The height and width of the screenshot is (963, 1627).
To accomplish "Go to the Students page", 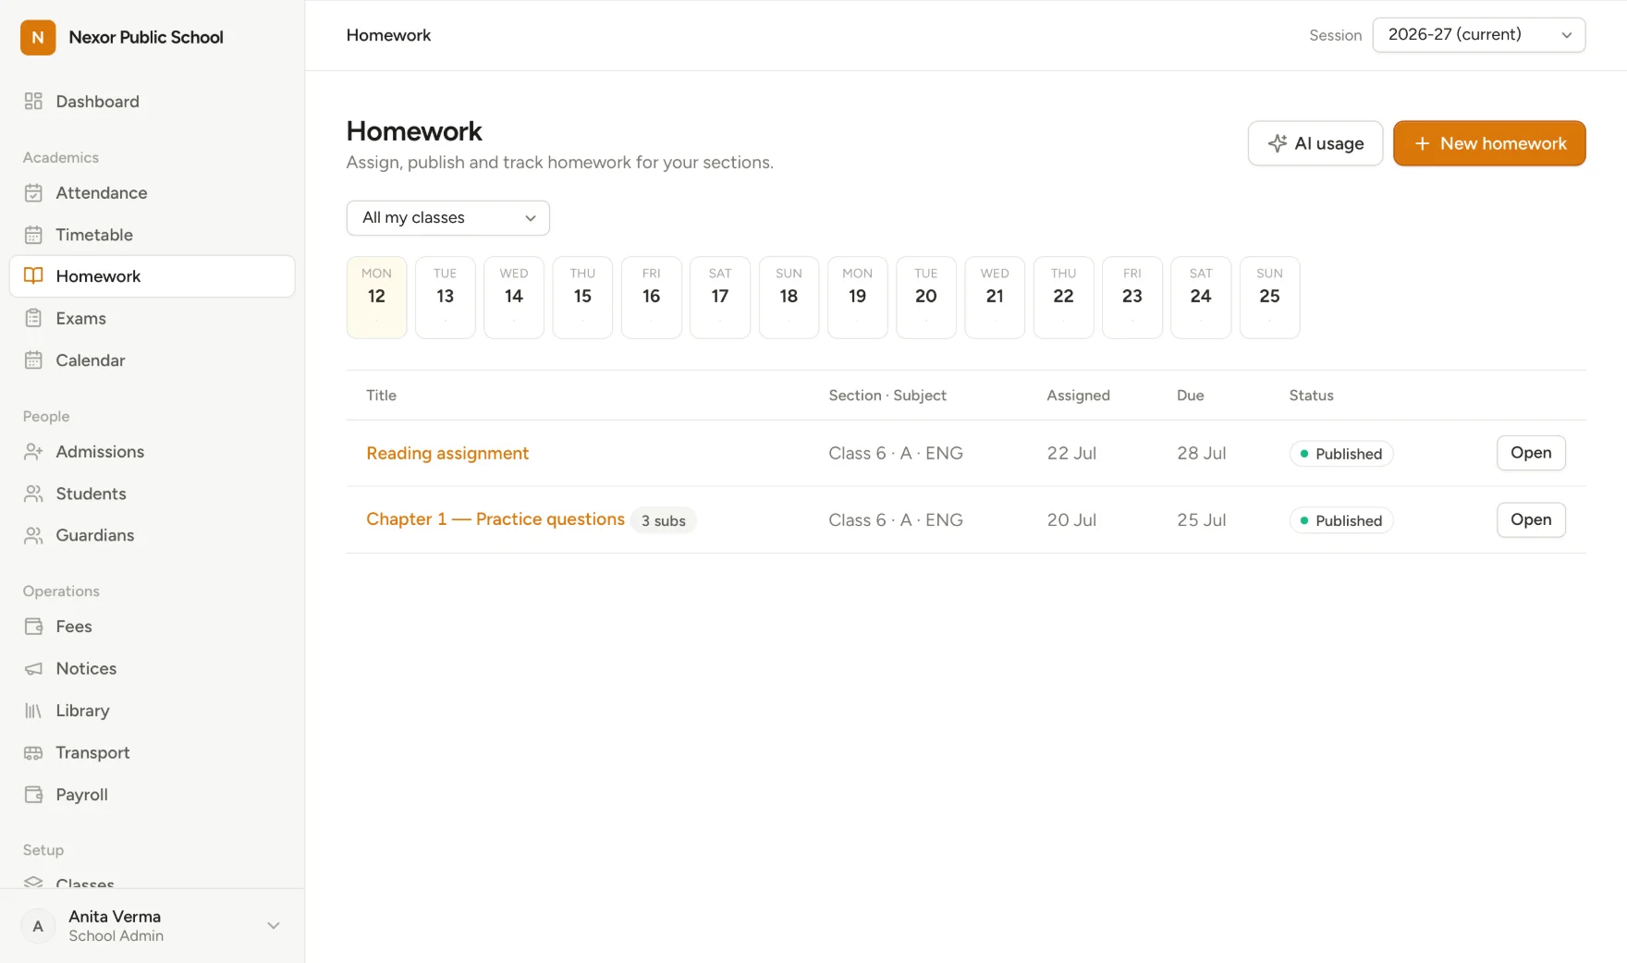I will pos(153,494).
